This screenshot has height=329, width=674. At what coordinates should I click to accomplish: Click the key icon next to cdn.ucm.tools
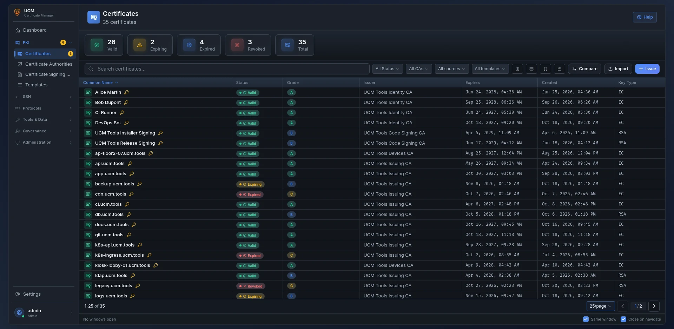click(131, 194)
